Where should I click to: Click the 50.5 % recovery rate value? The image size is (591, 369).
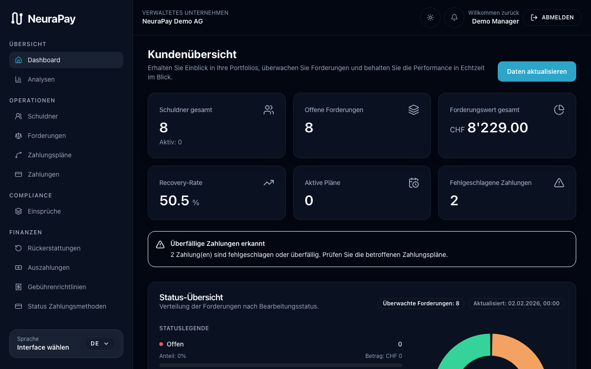coord(179,201)
